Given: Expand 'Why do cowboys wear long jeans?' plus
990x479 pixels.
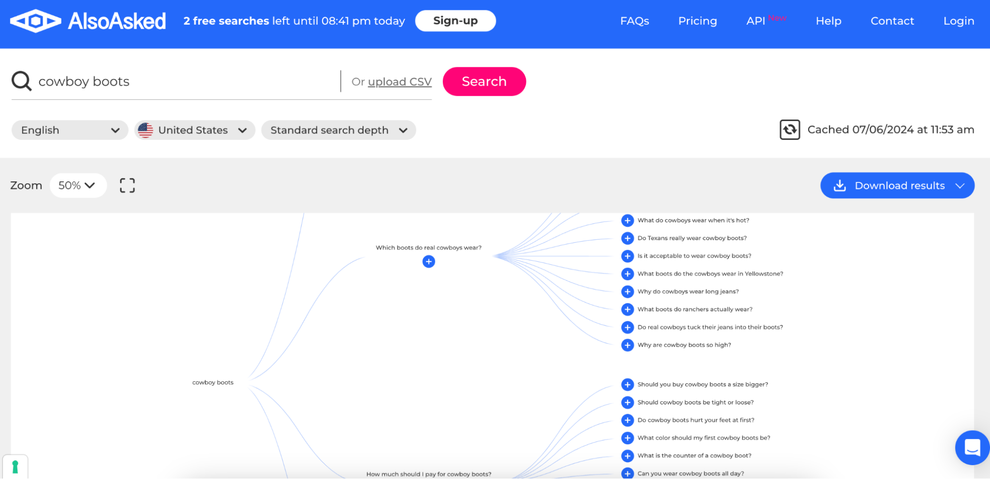Looking at the screenshot, I should (627, 292).
